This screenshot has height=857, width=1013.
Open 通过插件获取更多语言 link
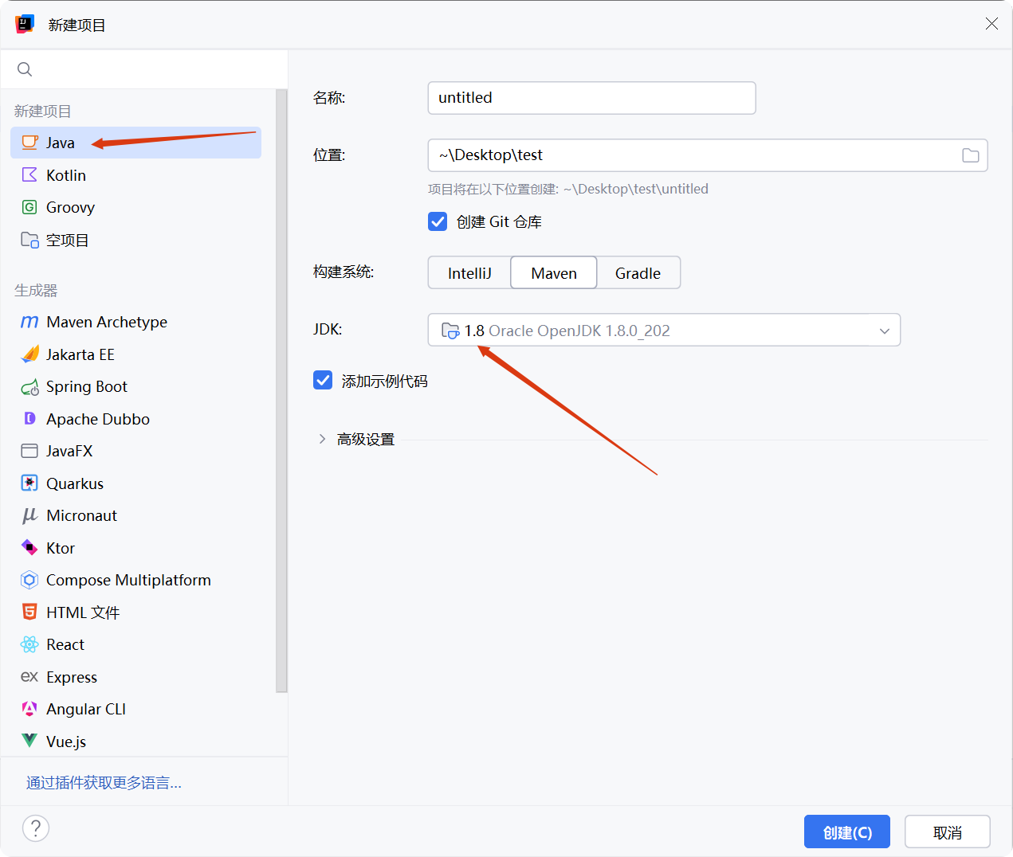pyautogui.click(x=104, y=783)
